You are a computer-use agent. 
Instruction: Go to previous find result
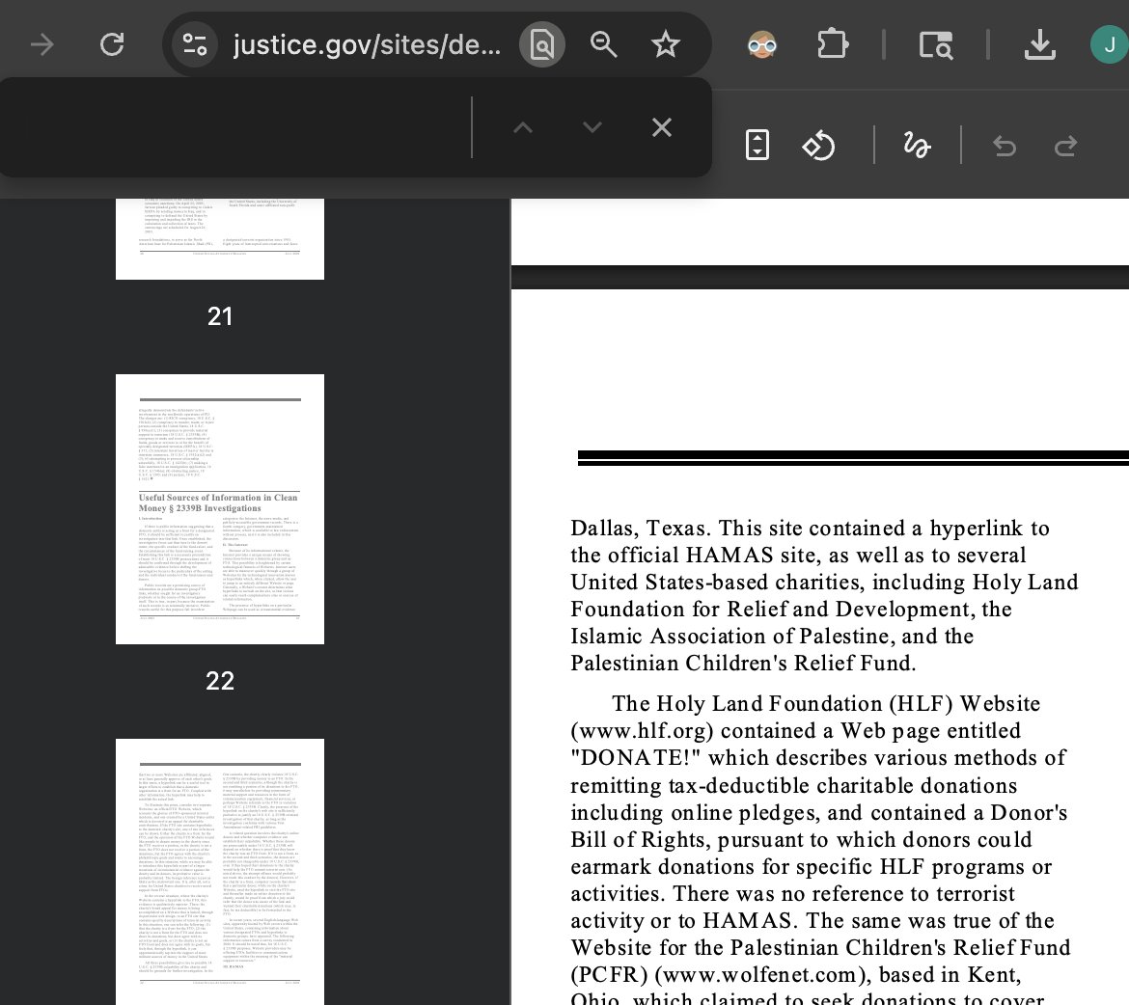(523, 127)
